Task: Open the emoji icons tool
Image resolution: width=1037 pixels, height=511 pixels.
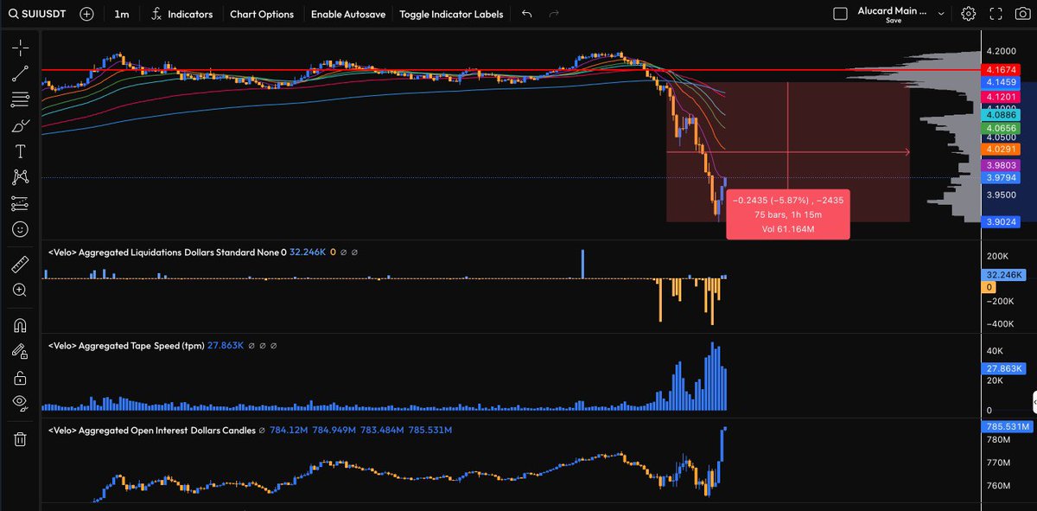Action: 20,229
